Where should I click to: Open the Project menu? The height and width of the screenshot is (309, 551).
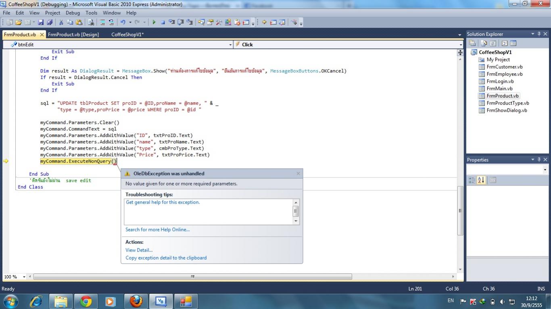[x=52, y=12]
